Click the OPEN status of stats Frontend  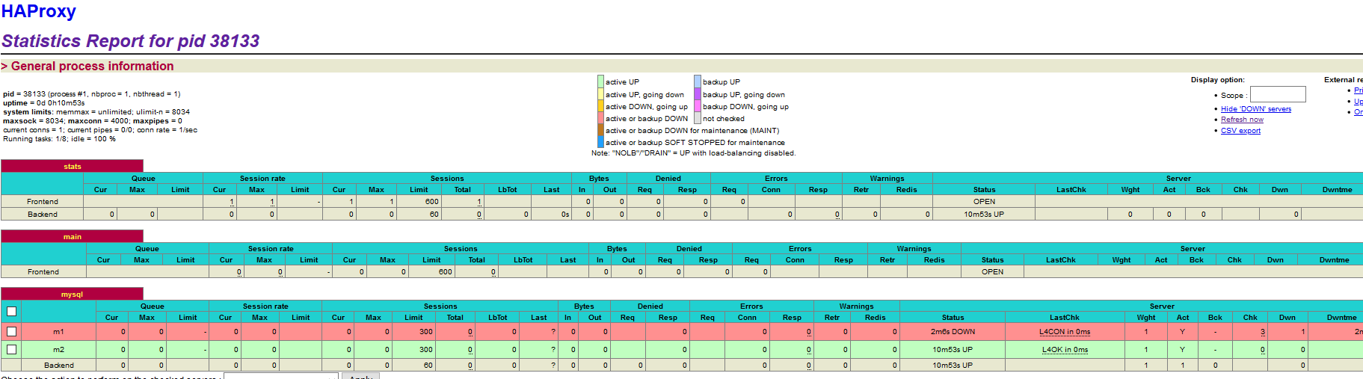click(x=984, y=201)
